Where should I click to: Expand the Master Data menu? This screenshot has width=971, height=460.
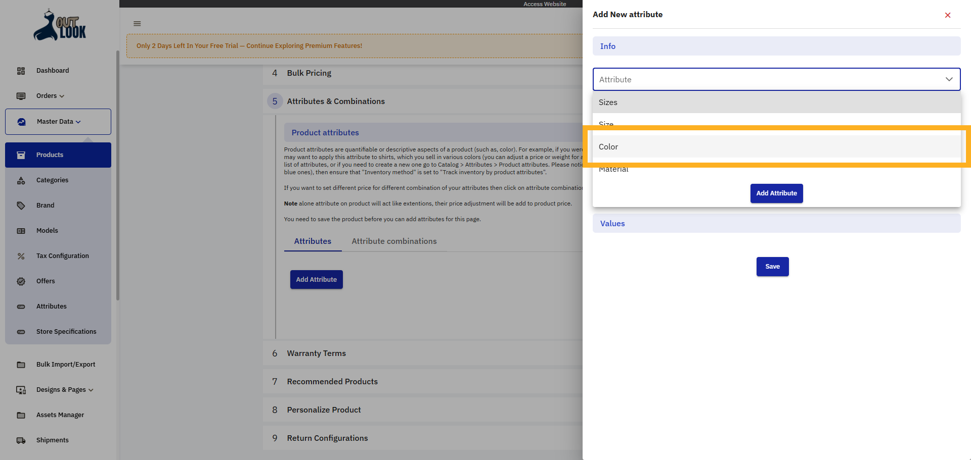58,122
